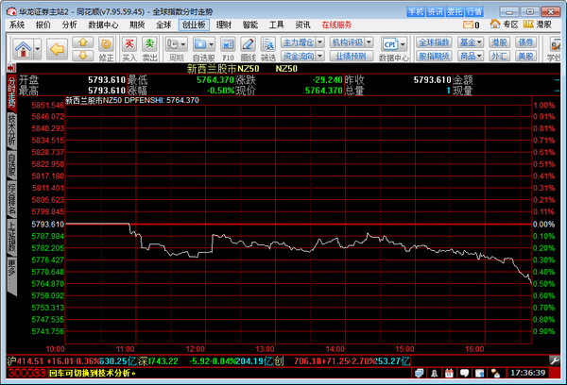This screenshot has height=385, width=567.
Task: Click the alert bell status icon
Action: (x=435, y=373)
